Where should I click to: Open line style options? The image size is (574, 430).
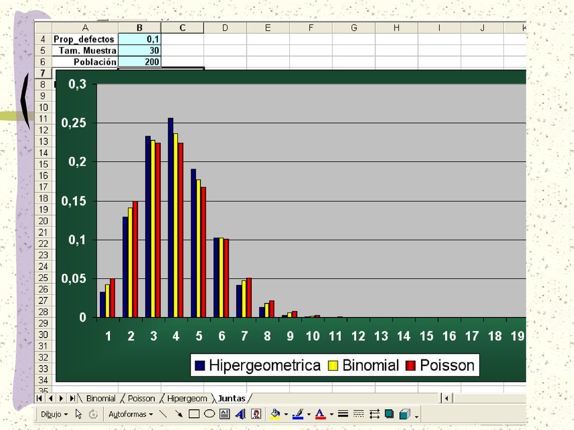(343, 414)
